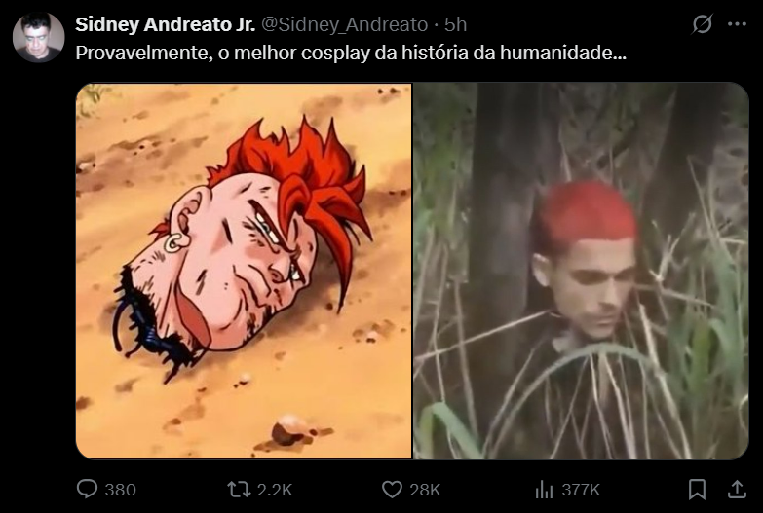Toggle the bookmark icon on this post
763x513 pixels.
(x=697, y=490)
